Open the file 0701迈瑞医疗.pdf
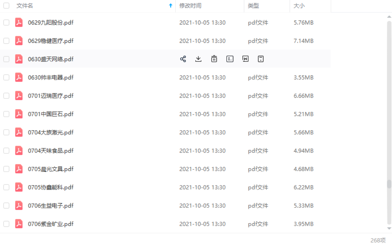 [51, 96]
